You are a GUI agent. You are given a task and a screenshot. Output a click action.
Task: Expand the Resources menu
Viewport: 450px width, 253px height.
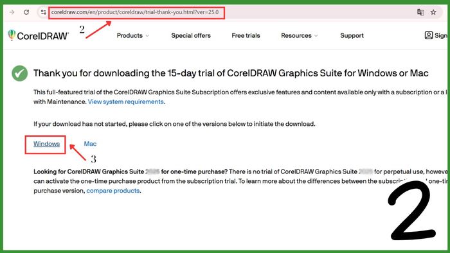coord(300,35)
